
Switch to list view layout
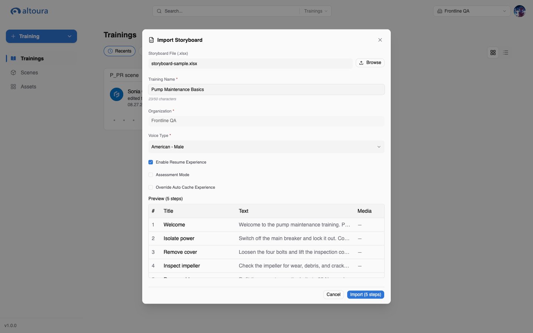[506, 53]
